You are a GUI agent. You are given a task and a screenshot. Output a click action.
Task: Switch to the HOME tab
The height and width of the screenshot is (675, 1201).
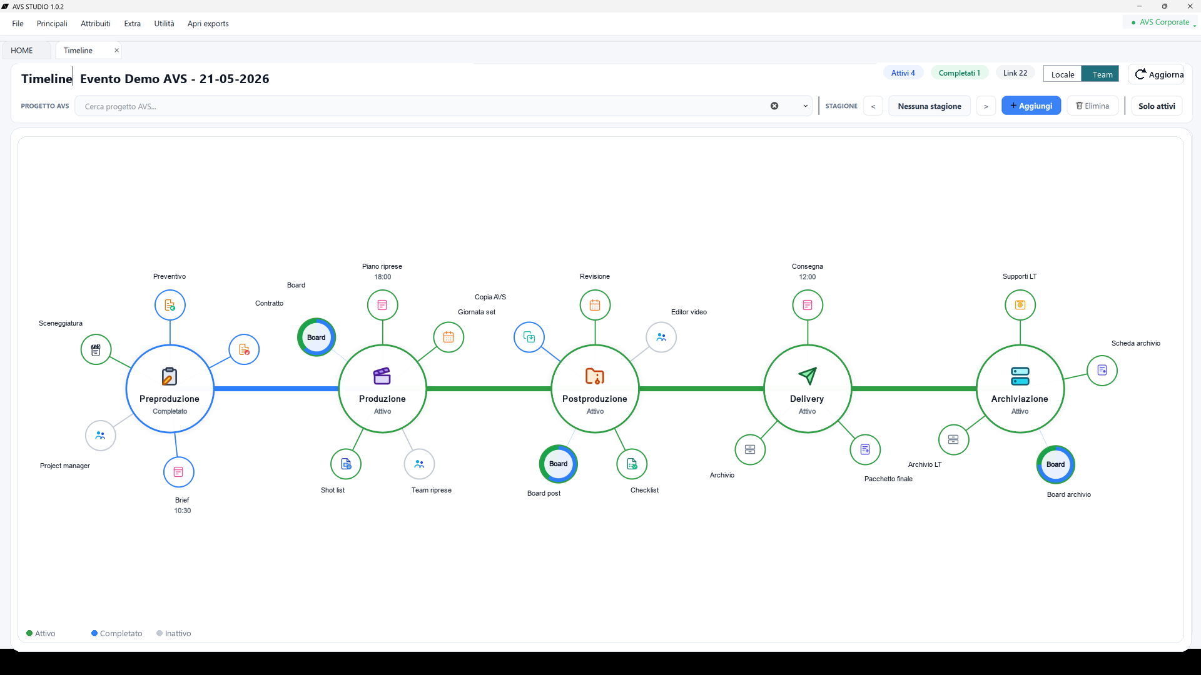pyautogui.click(x=22, y=51)
